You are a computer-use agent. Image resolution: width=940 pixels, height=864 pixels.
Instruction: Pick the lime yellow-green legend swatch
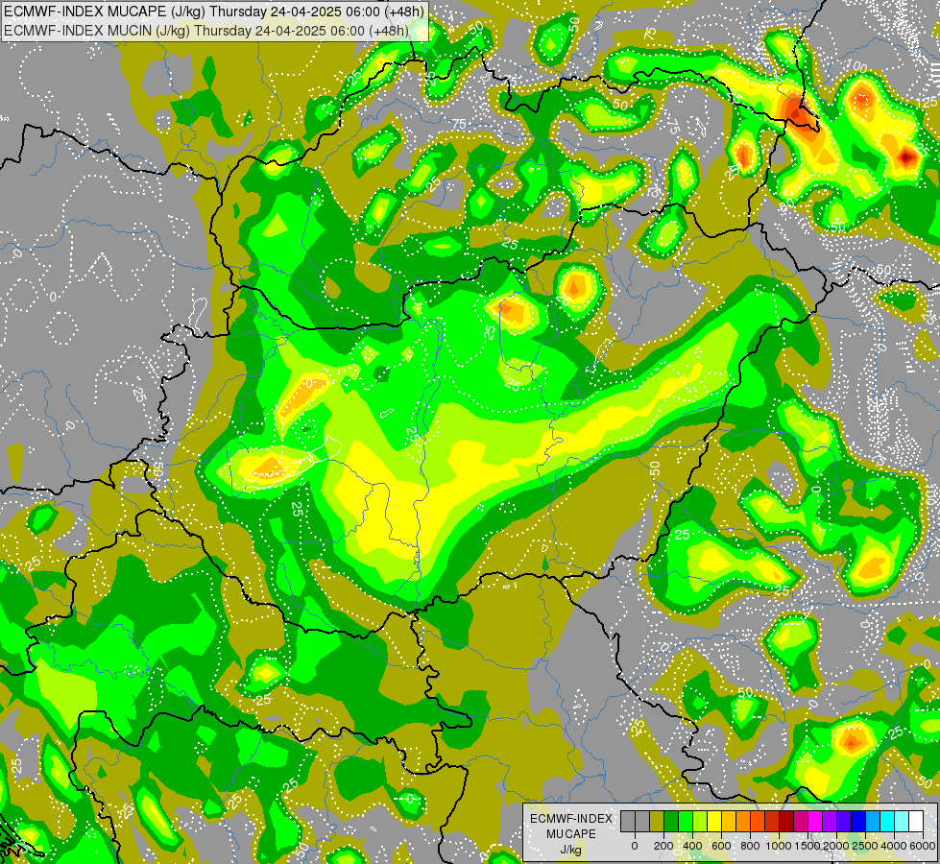tap(700, 822)
